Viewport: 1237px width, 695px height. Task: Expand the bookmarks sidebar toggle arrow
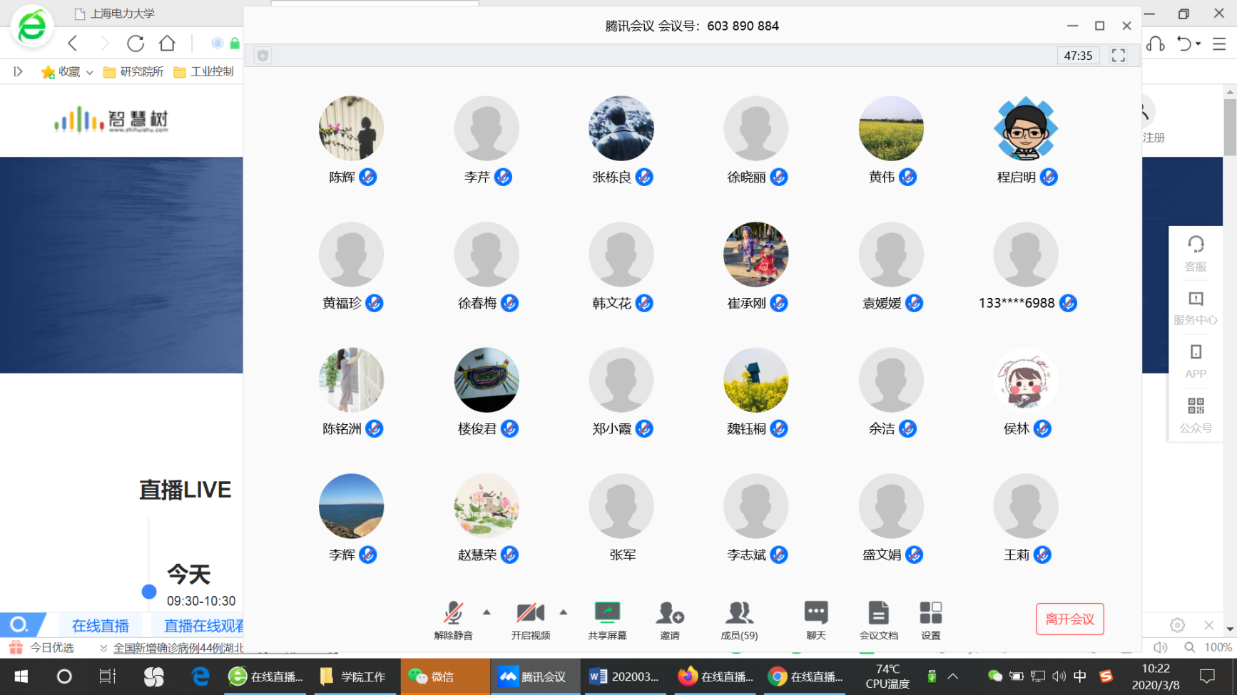click(18, 71)
